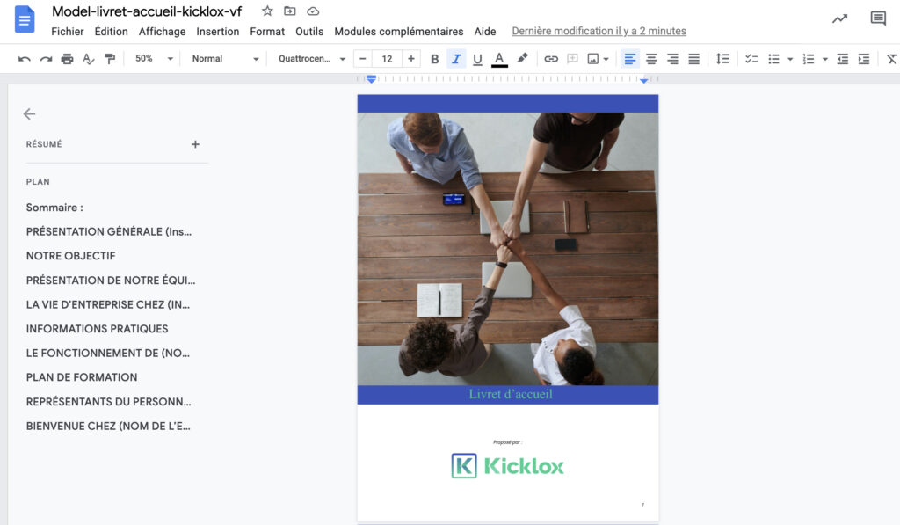900x525 pixels.
Task: Toggle bold formatting
Action: (434, 59)
